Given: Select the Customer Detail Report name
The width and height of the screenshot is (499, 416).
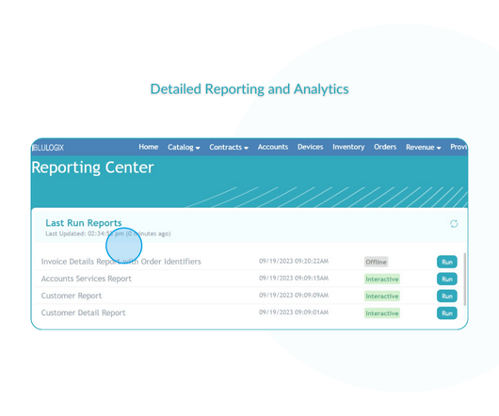Looking at the screenshot, I should click(83, 313).
